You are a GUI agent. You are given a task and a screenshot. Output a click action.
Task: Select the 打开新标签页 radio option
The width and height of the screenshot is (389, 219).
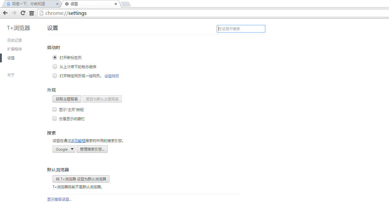click(55, 57)
